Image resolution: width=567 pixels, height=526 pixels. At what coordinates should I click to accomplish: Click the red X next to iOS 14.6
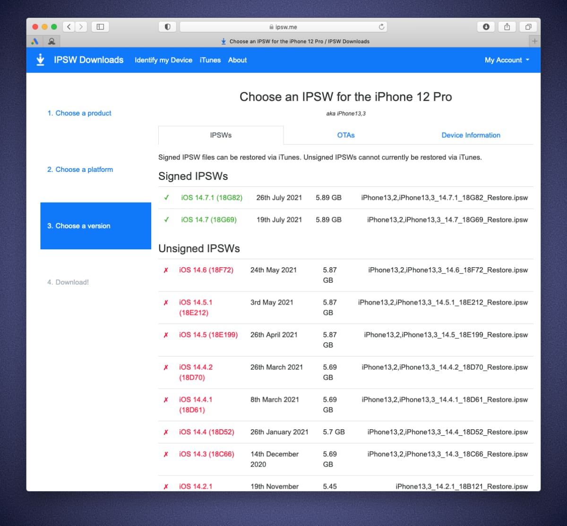point(166,270)
